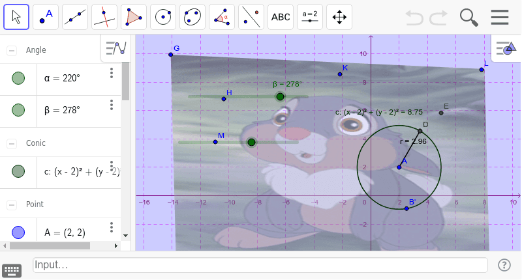Toggle visibility of conic c
522x280 pixels.
tap(18, 171)
